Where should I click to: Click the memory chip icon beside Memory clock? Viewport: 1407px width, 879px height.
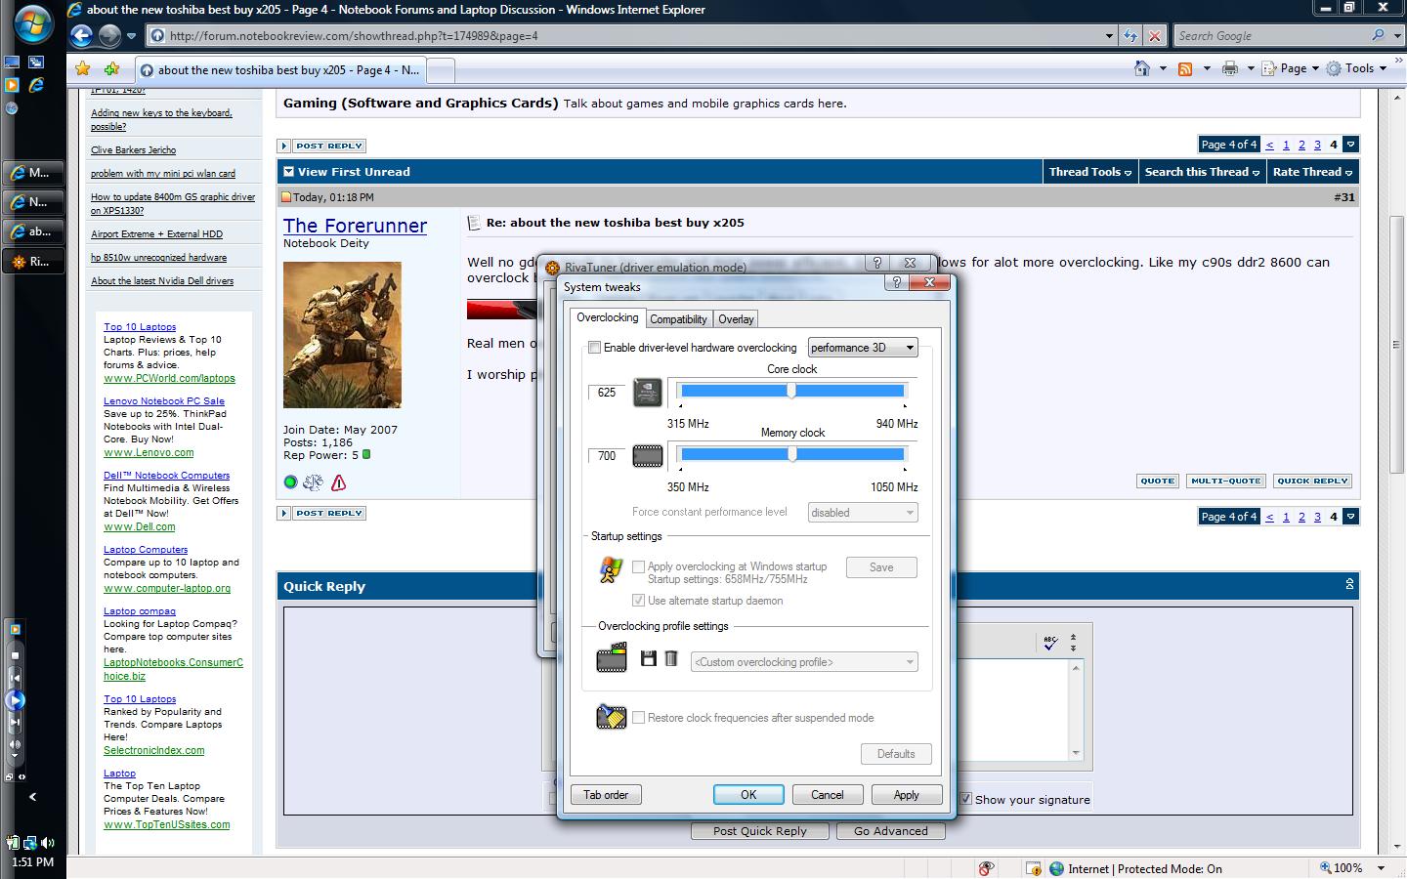[648, 455]
